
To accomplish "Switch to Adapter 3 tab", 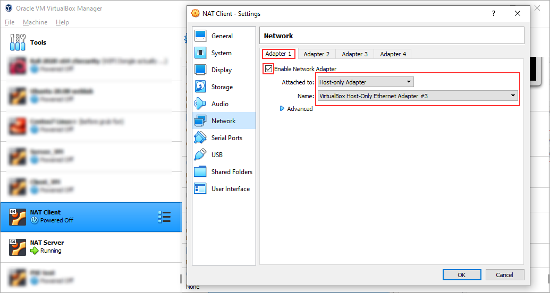I will click(x=354, y=54).
